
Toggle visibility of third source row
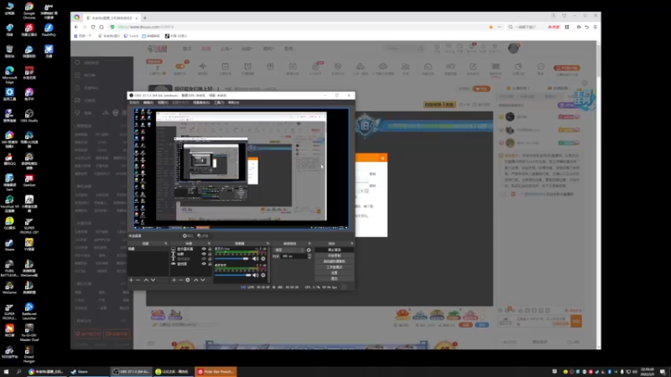[204, 259]
